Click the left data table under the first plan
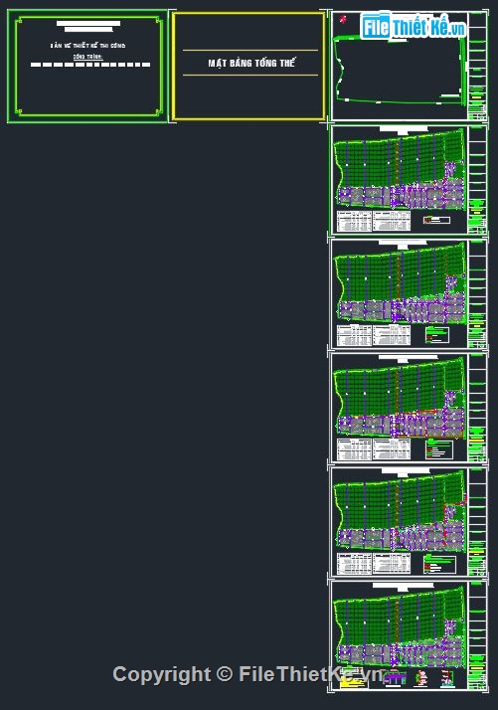The image size is (498, 710). tap(354, 222)
